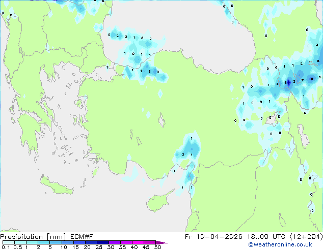Select the 0.1–0.5 mm legend color box

pos(9,242)
